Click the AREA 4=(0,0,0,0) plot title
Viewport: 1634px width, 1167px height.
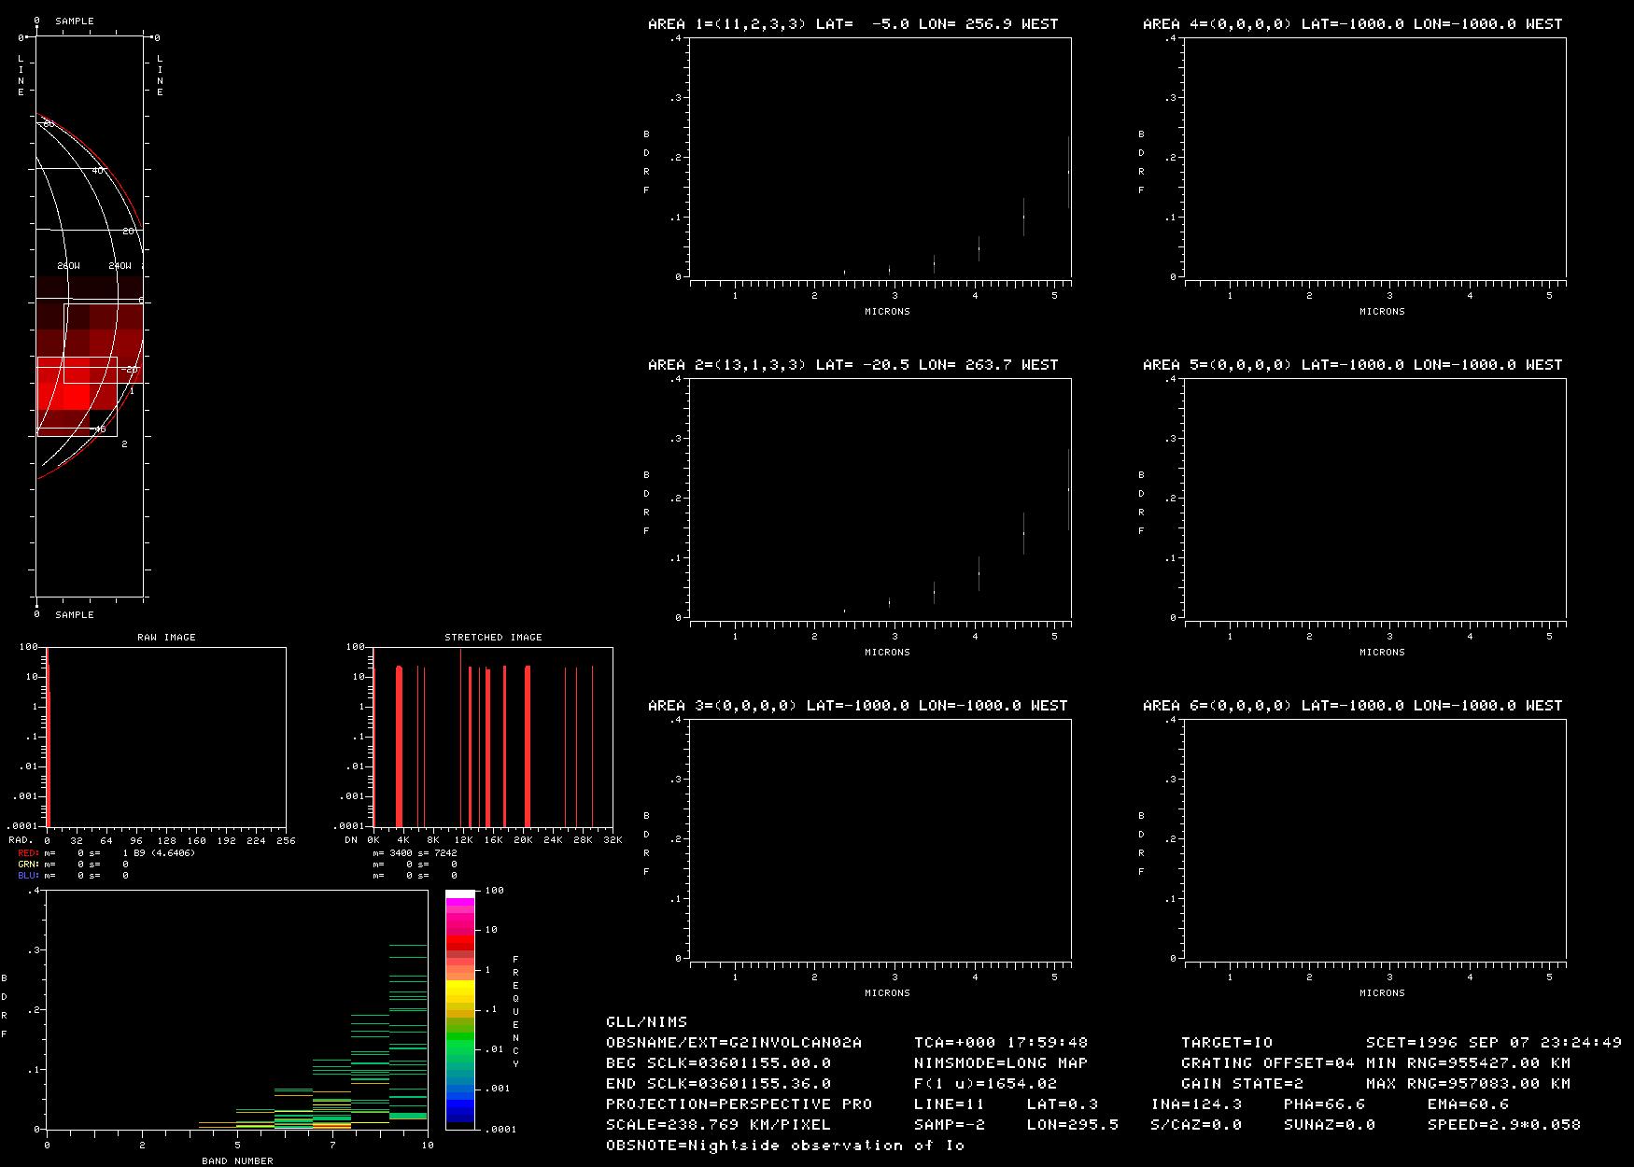[x=1353, y=24]
